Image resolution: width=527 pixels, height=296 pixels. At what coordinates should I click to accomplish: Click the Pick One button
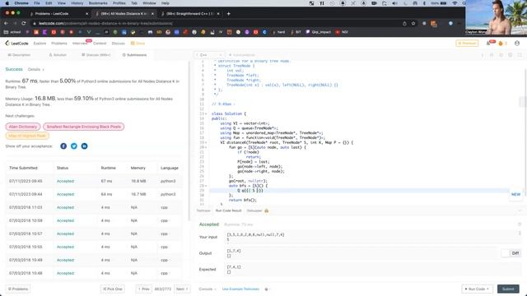(113, 289)
